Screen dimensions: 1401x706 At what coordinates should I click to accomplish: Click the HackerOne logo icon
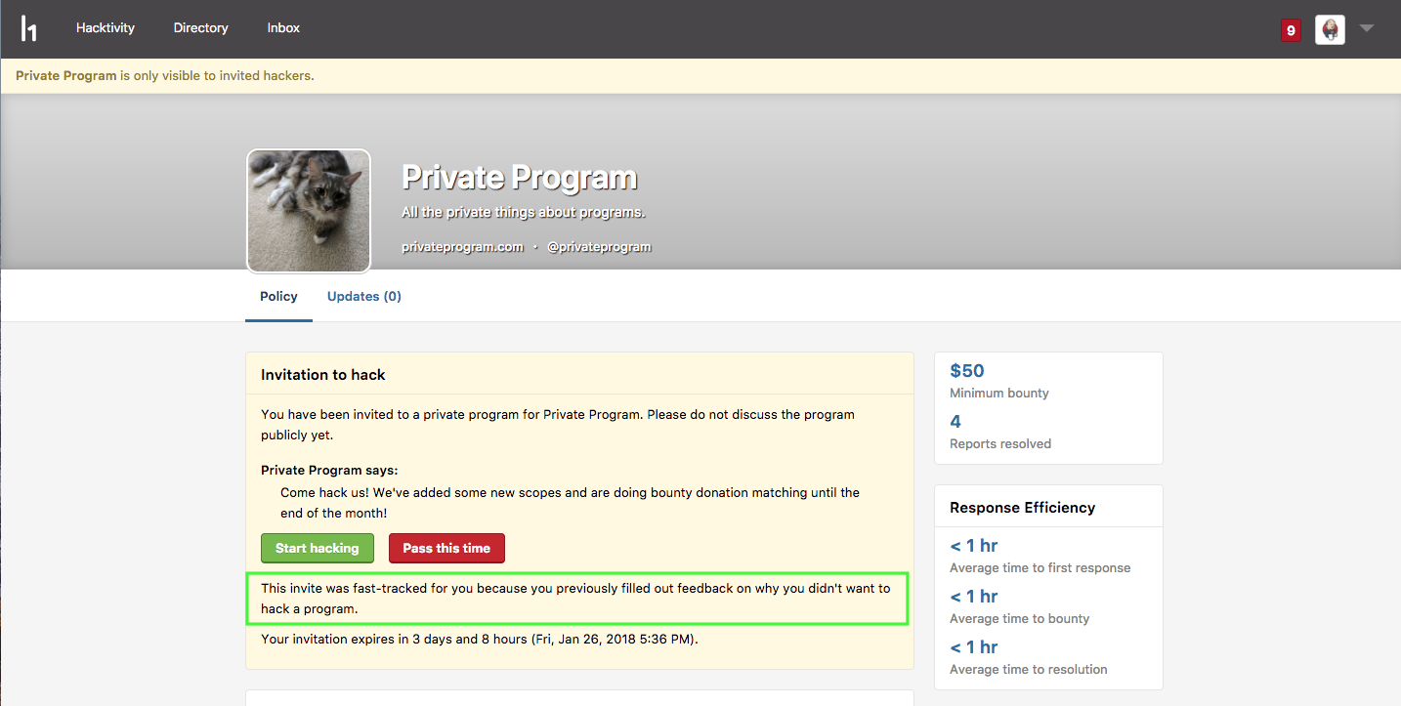(29, 28)
